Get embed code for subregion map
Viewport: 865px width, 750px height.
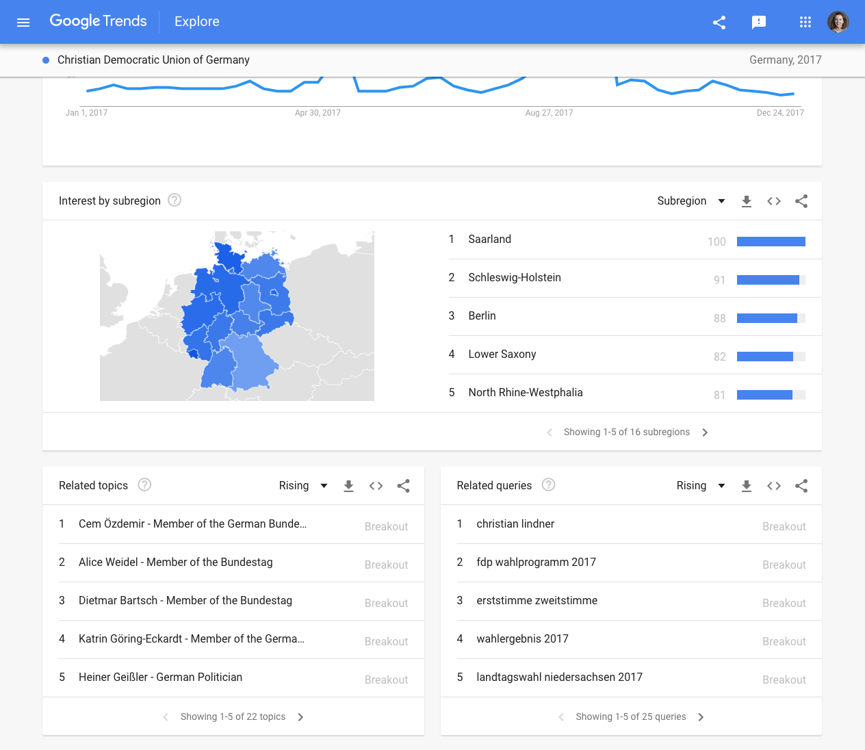pyautogui.click(x=774, y=201)
